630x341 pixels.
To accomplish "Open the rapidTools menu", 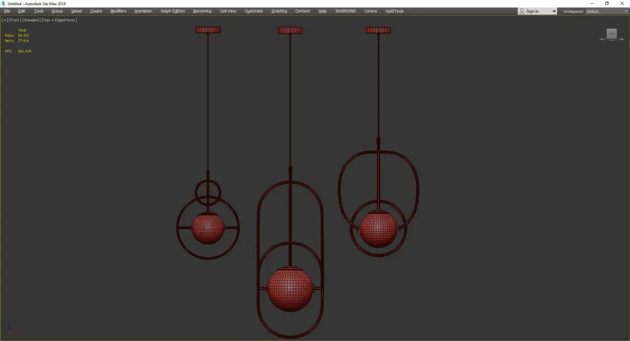I will coord(394,11).
